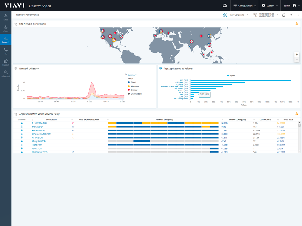Click the MongoDB network delay timeline bar
Screen dimensions: 302x226
[x=163, y=141]
